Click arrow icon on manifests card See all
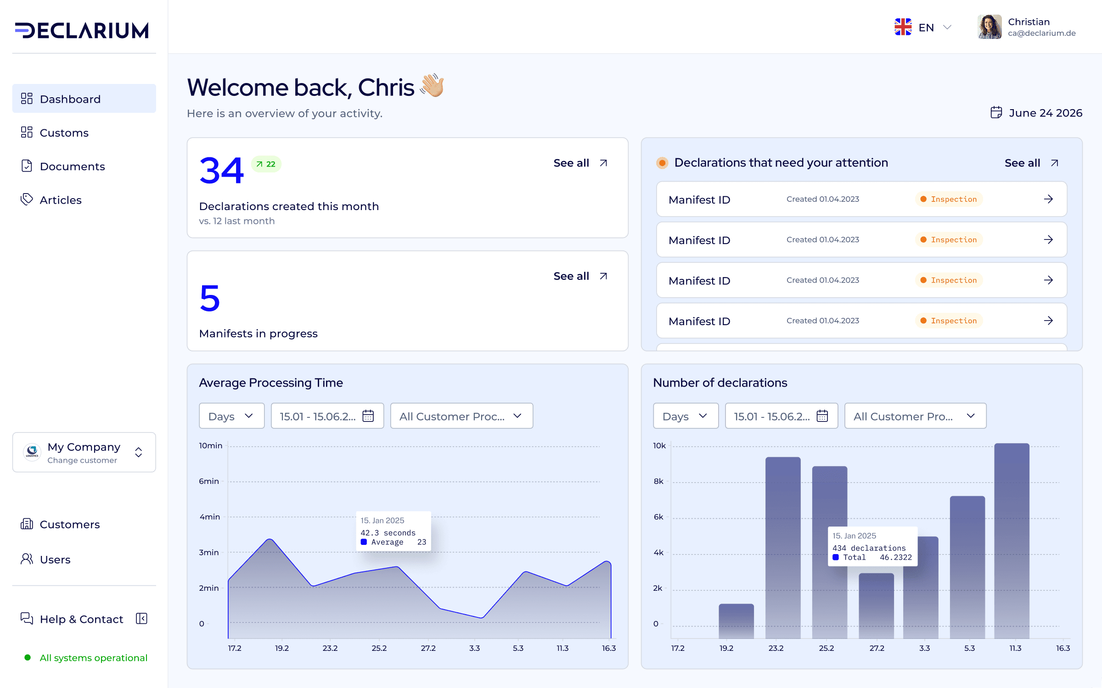 (x=603, y=276)
